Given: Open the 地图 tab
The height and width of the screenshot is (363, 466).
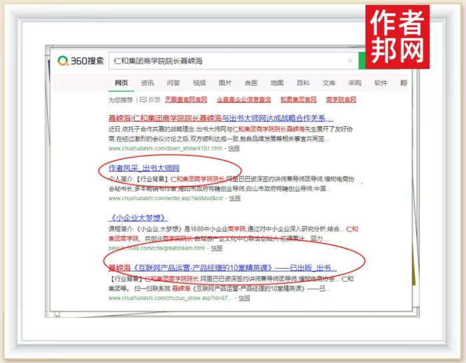Looking at the screenshot, I should (x=277, y=83).
